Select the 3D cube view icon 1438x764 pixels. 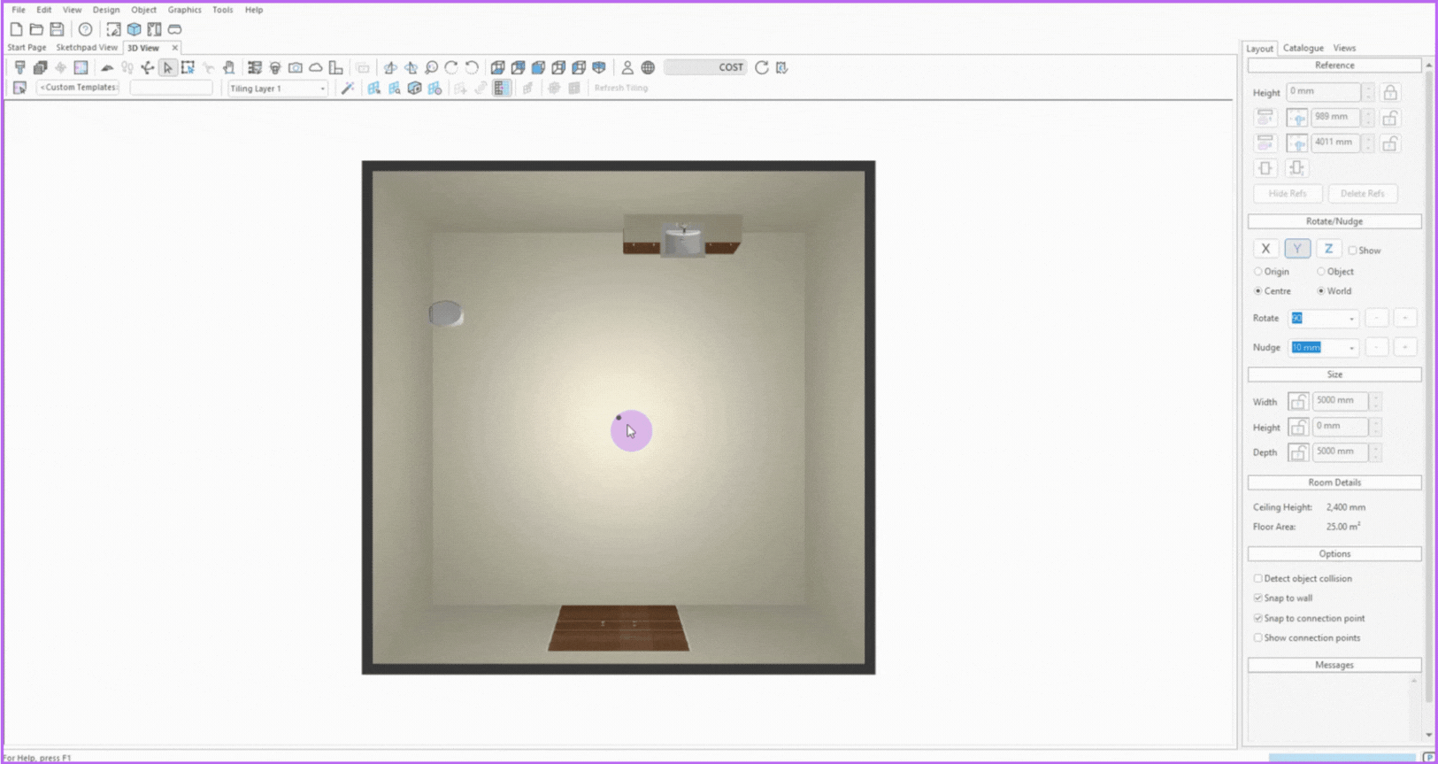(x=134, y=29)
